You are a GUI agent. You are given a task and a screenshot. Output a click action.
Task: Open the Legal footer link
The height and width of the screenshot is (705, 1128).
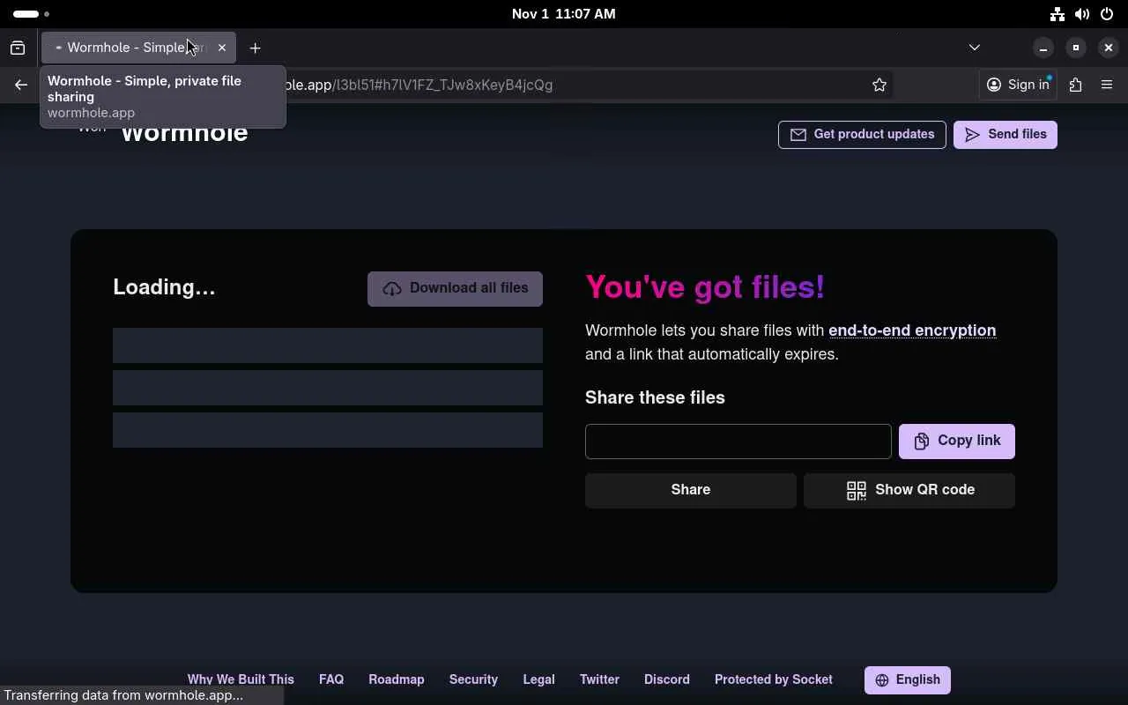point(538,679)
